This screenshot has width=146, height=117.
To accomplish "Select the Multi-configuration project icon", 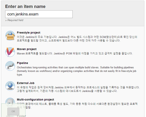I will click(x=10, y=102).
